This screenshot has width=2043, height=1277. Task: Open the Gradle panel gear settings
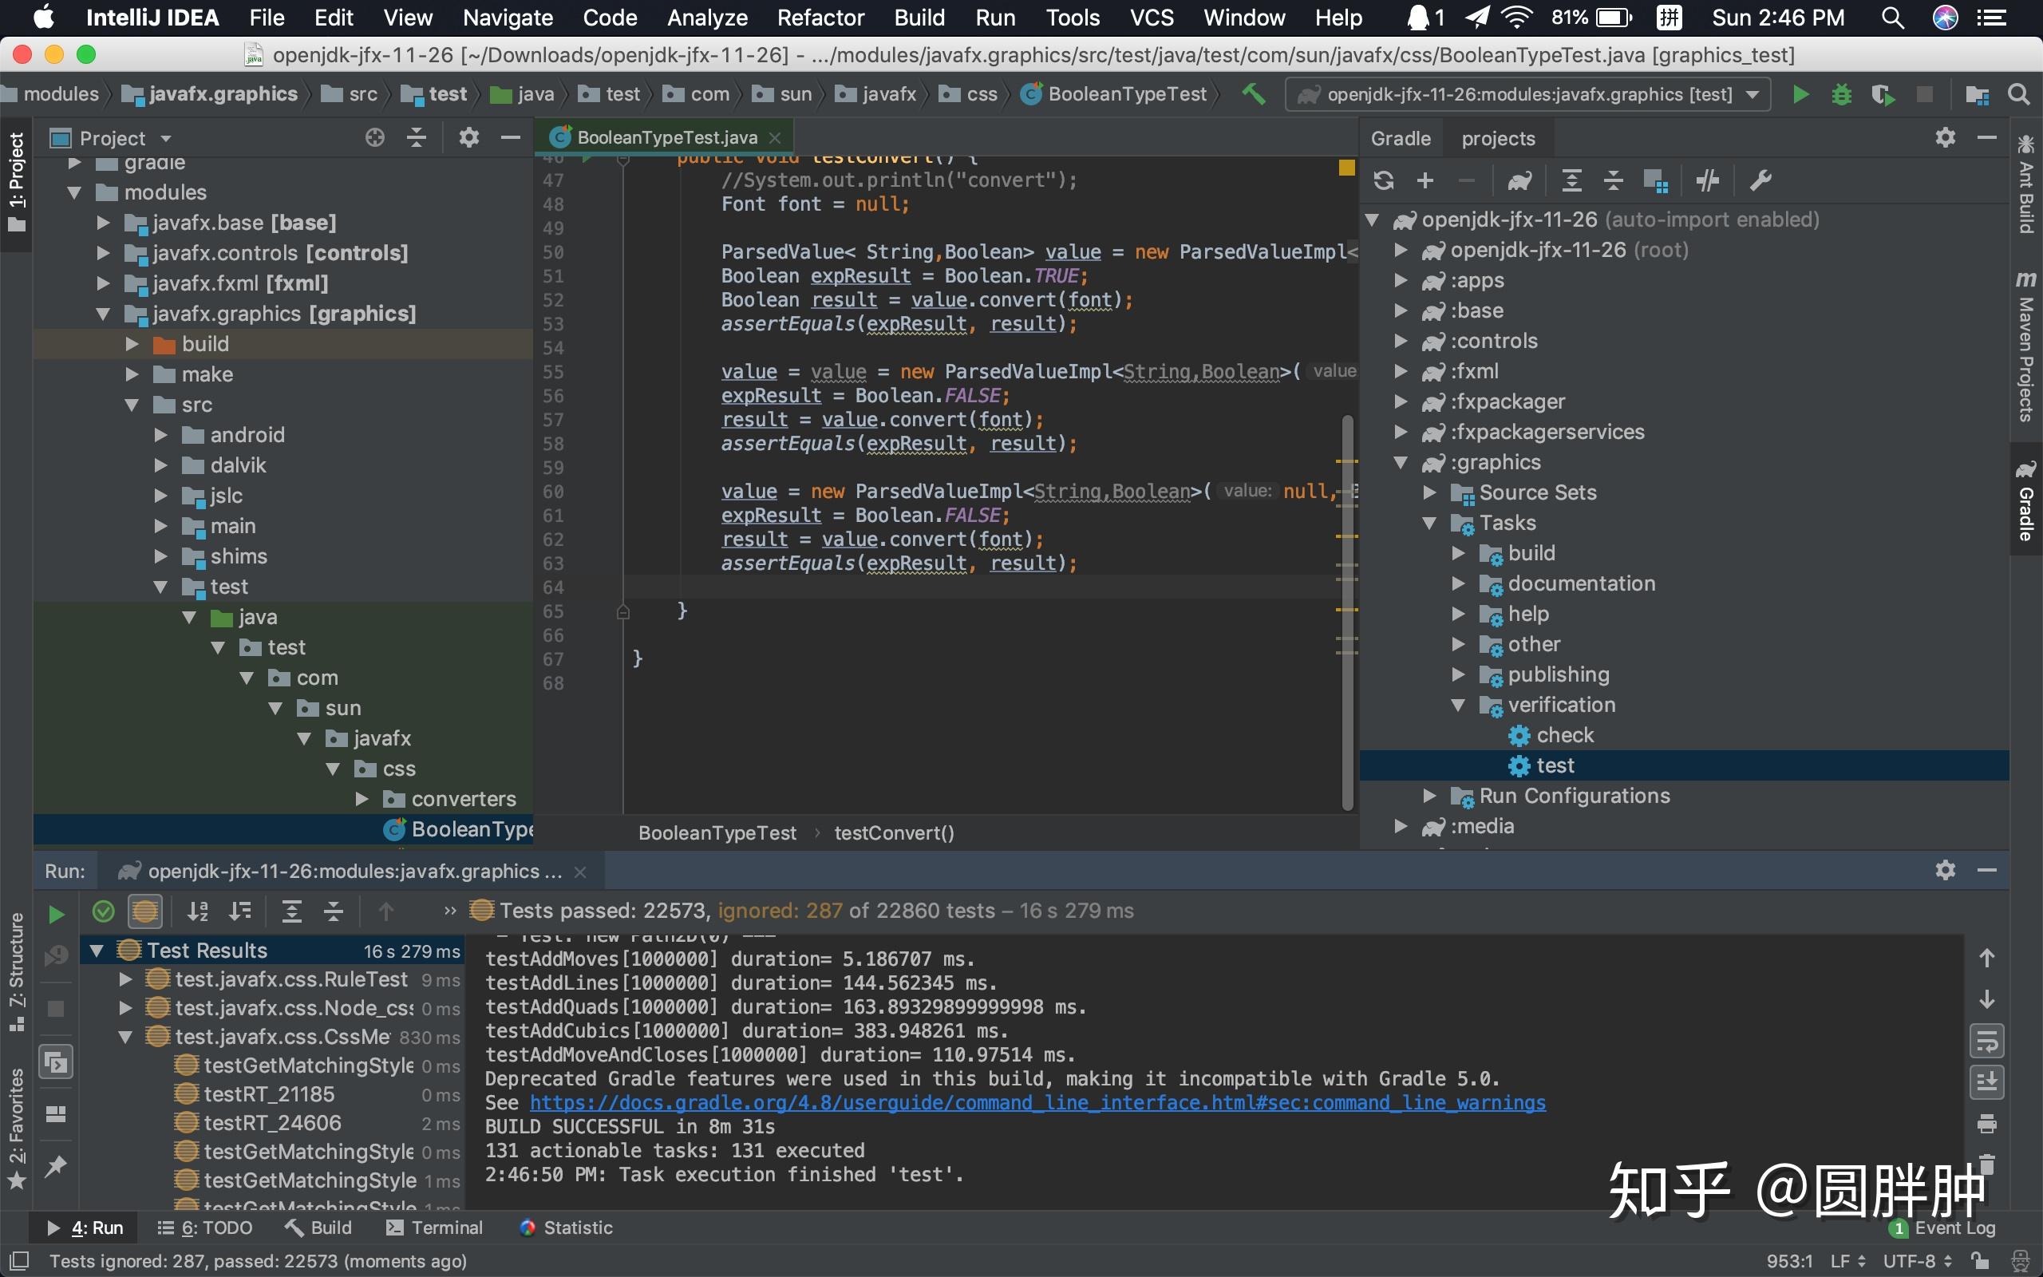click(1945, 137)
